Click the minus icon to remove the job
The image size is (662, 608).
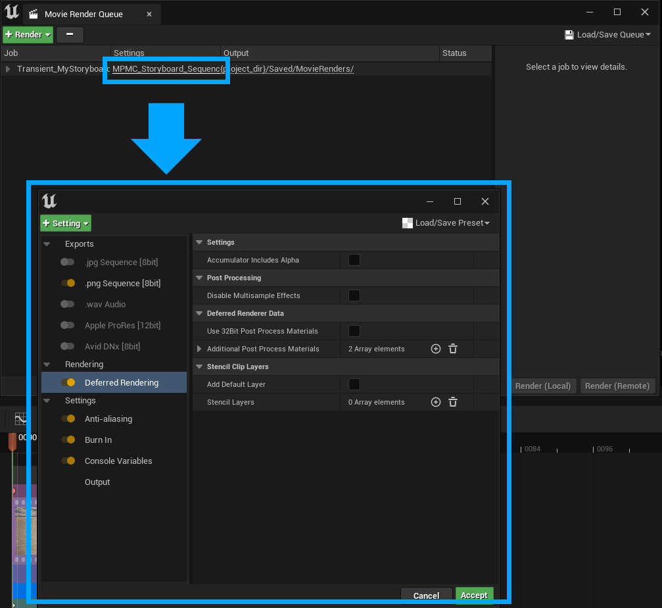pos(70,34)
